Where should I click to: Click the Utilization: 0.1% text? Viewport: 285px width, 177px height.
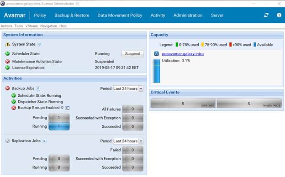point(176,61)
